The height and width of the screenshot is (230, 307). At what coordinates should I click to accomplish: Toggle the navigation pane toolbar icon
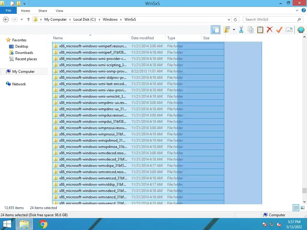click(x=216, y=30)
